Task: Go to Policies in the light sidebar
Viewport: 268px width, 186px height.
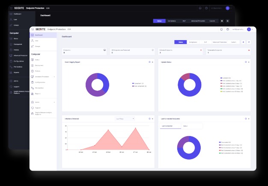Action: click(38, 71)
